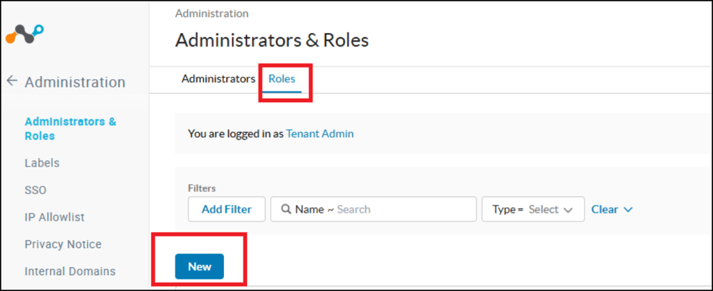Expand the chevron next to Clear
The height and width of the screenshot is (291, 713).
[628, 210]
